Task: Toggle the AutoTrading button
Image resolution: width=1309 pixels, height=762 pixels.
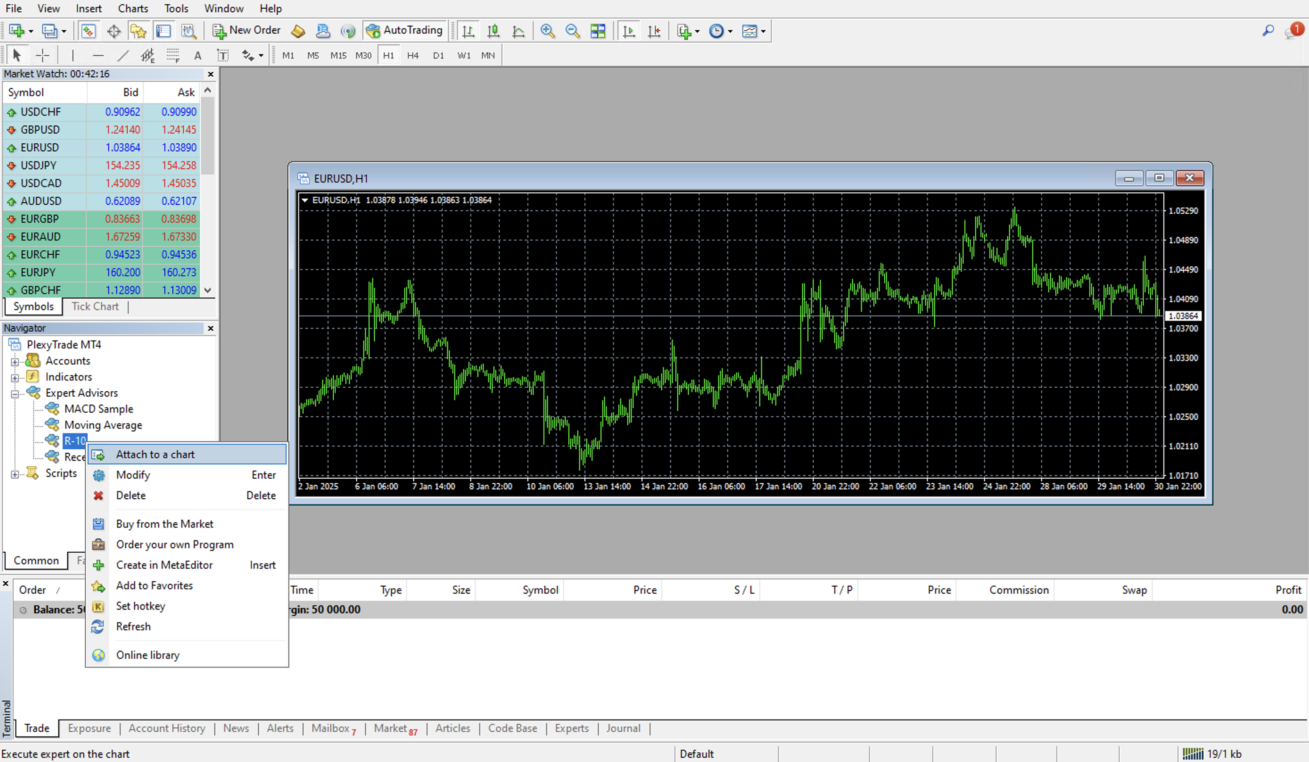Action: coord(405,31)
